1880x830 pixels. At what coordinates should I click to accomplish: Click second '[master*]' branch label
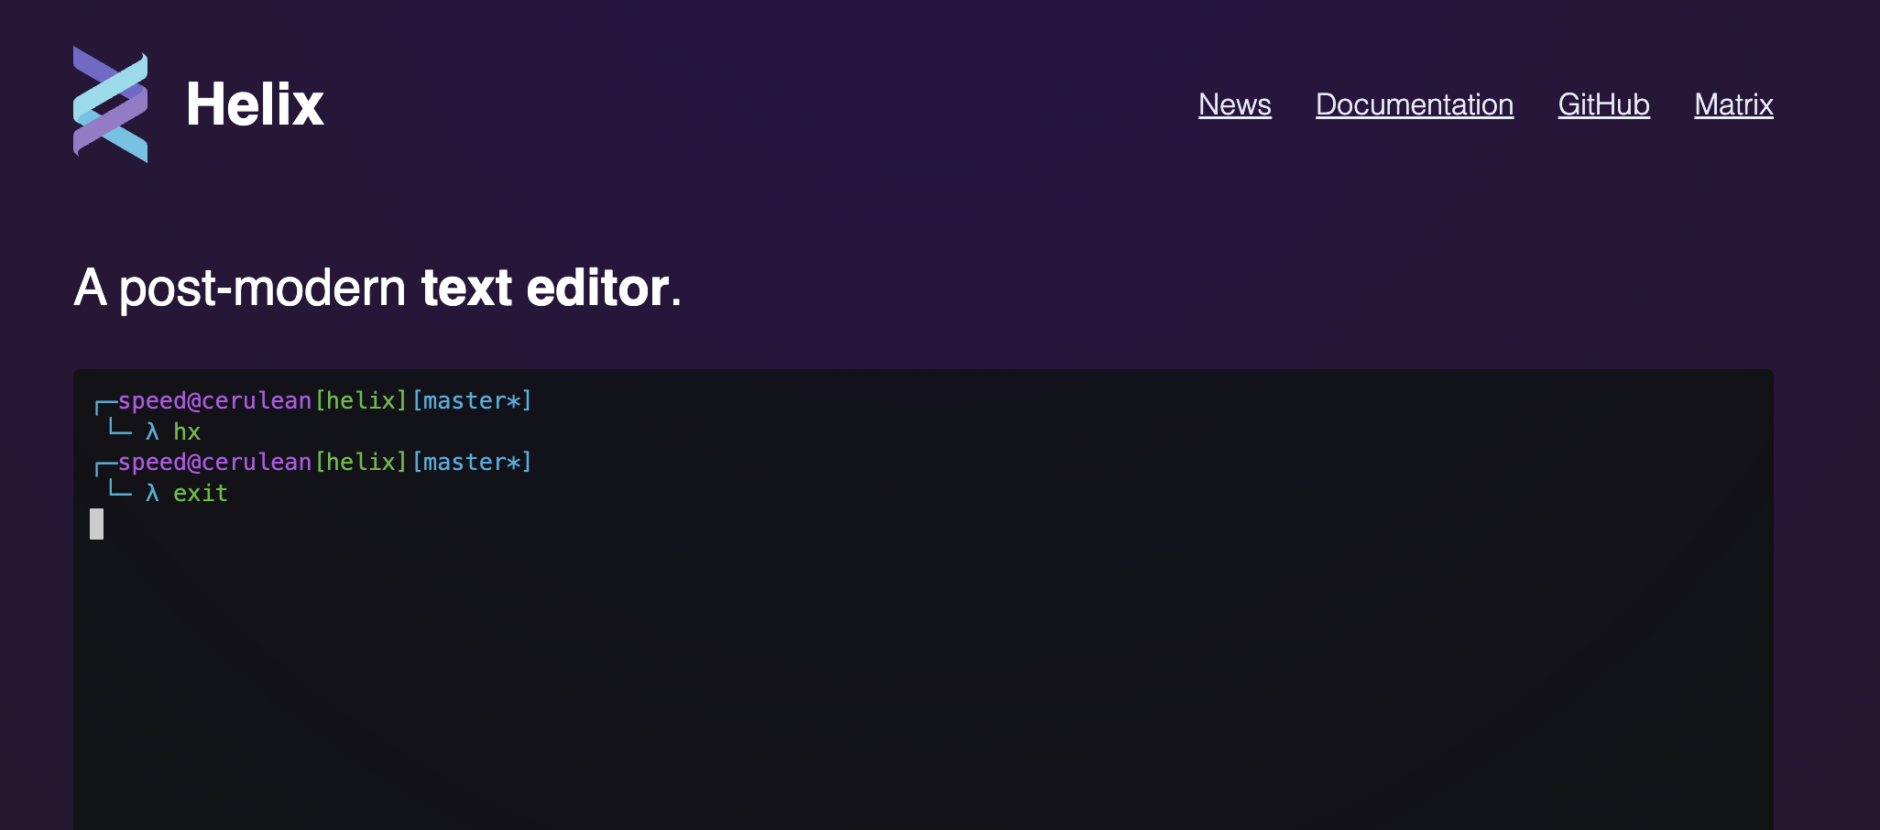coord(472,463)
